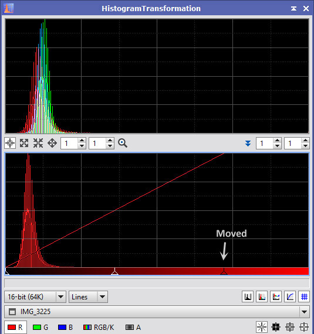The width and height of the screenshot is (314, 334).
Task: Select the readout mode crosshair icon
Action: (10, 143)
